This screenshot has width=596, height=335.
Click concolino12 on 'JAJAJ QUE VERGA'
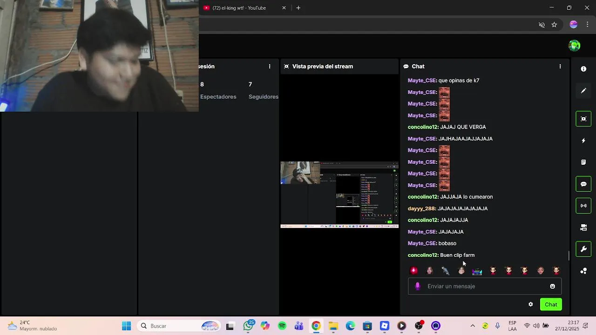(x=422, y=127)
